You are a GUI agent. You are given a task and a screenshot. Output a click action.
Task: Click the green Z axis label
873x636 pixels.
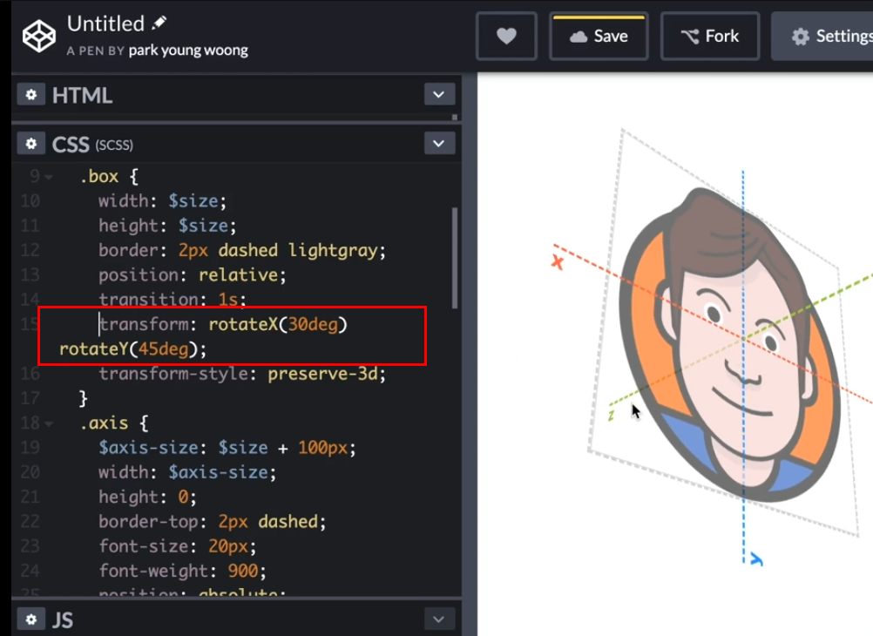tap(612, 415)
